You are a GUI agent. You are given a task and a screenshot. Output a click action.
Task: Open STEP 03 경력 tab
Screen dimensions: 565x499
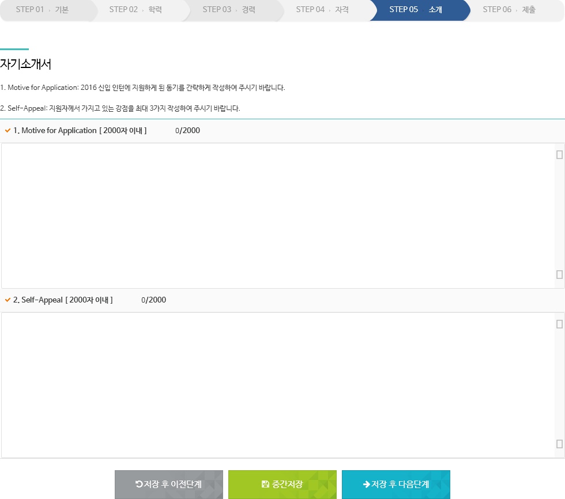(x=232, y=10)
